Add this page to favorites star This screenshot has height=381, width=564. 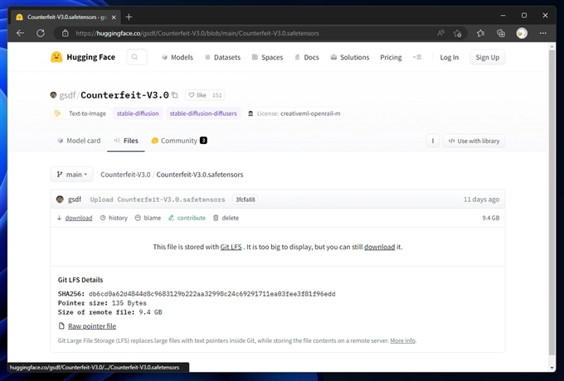[458, 33]
